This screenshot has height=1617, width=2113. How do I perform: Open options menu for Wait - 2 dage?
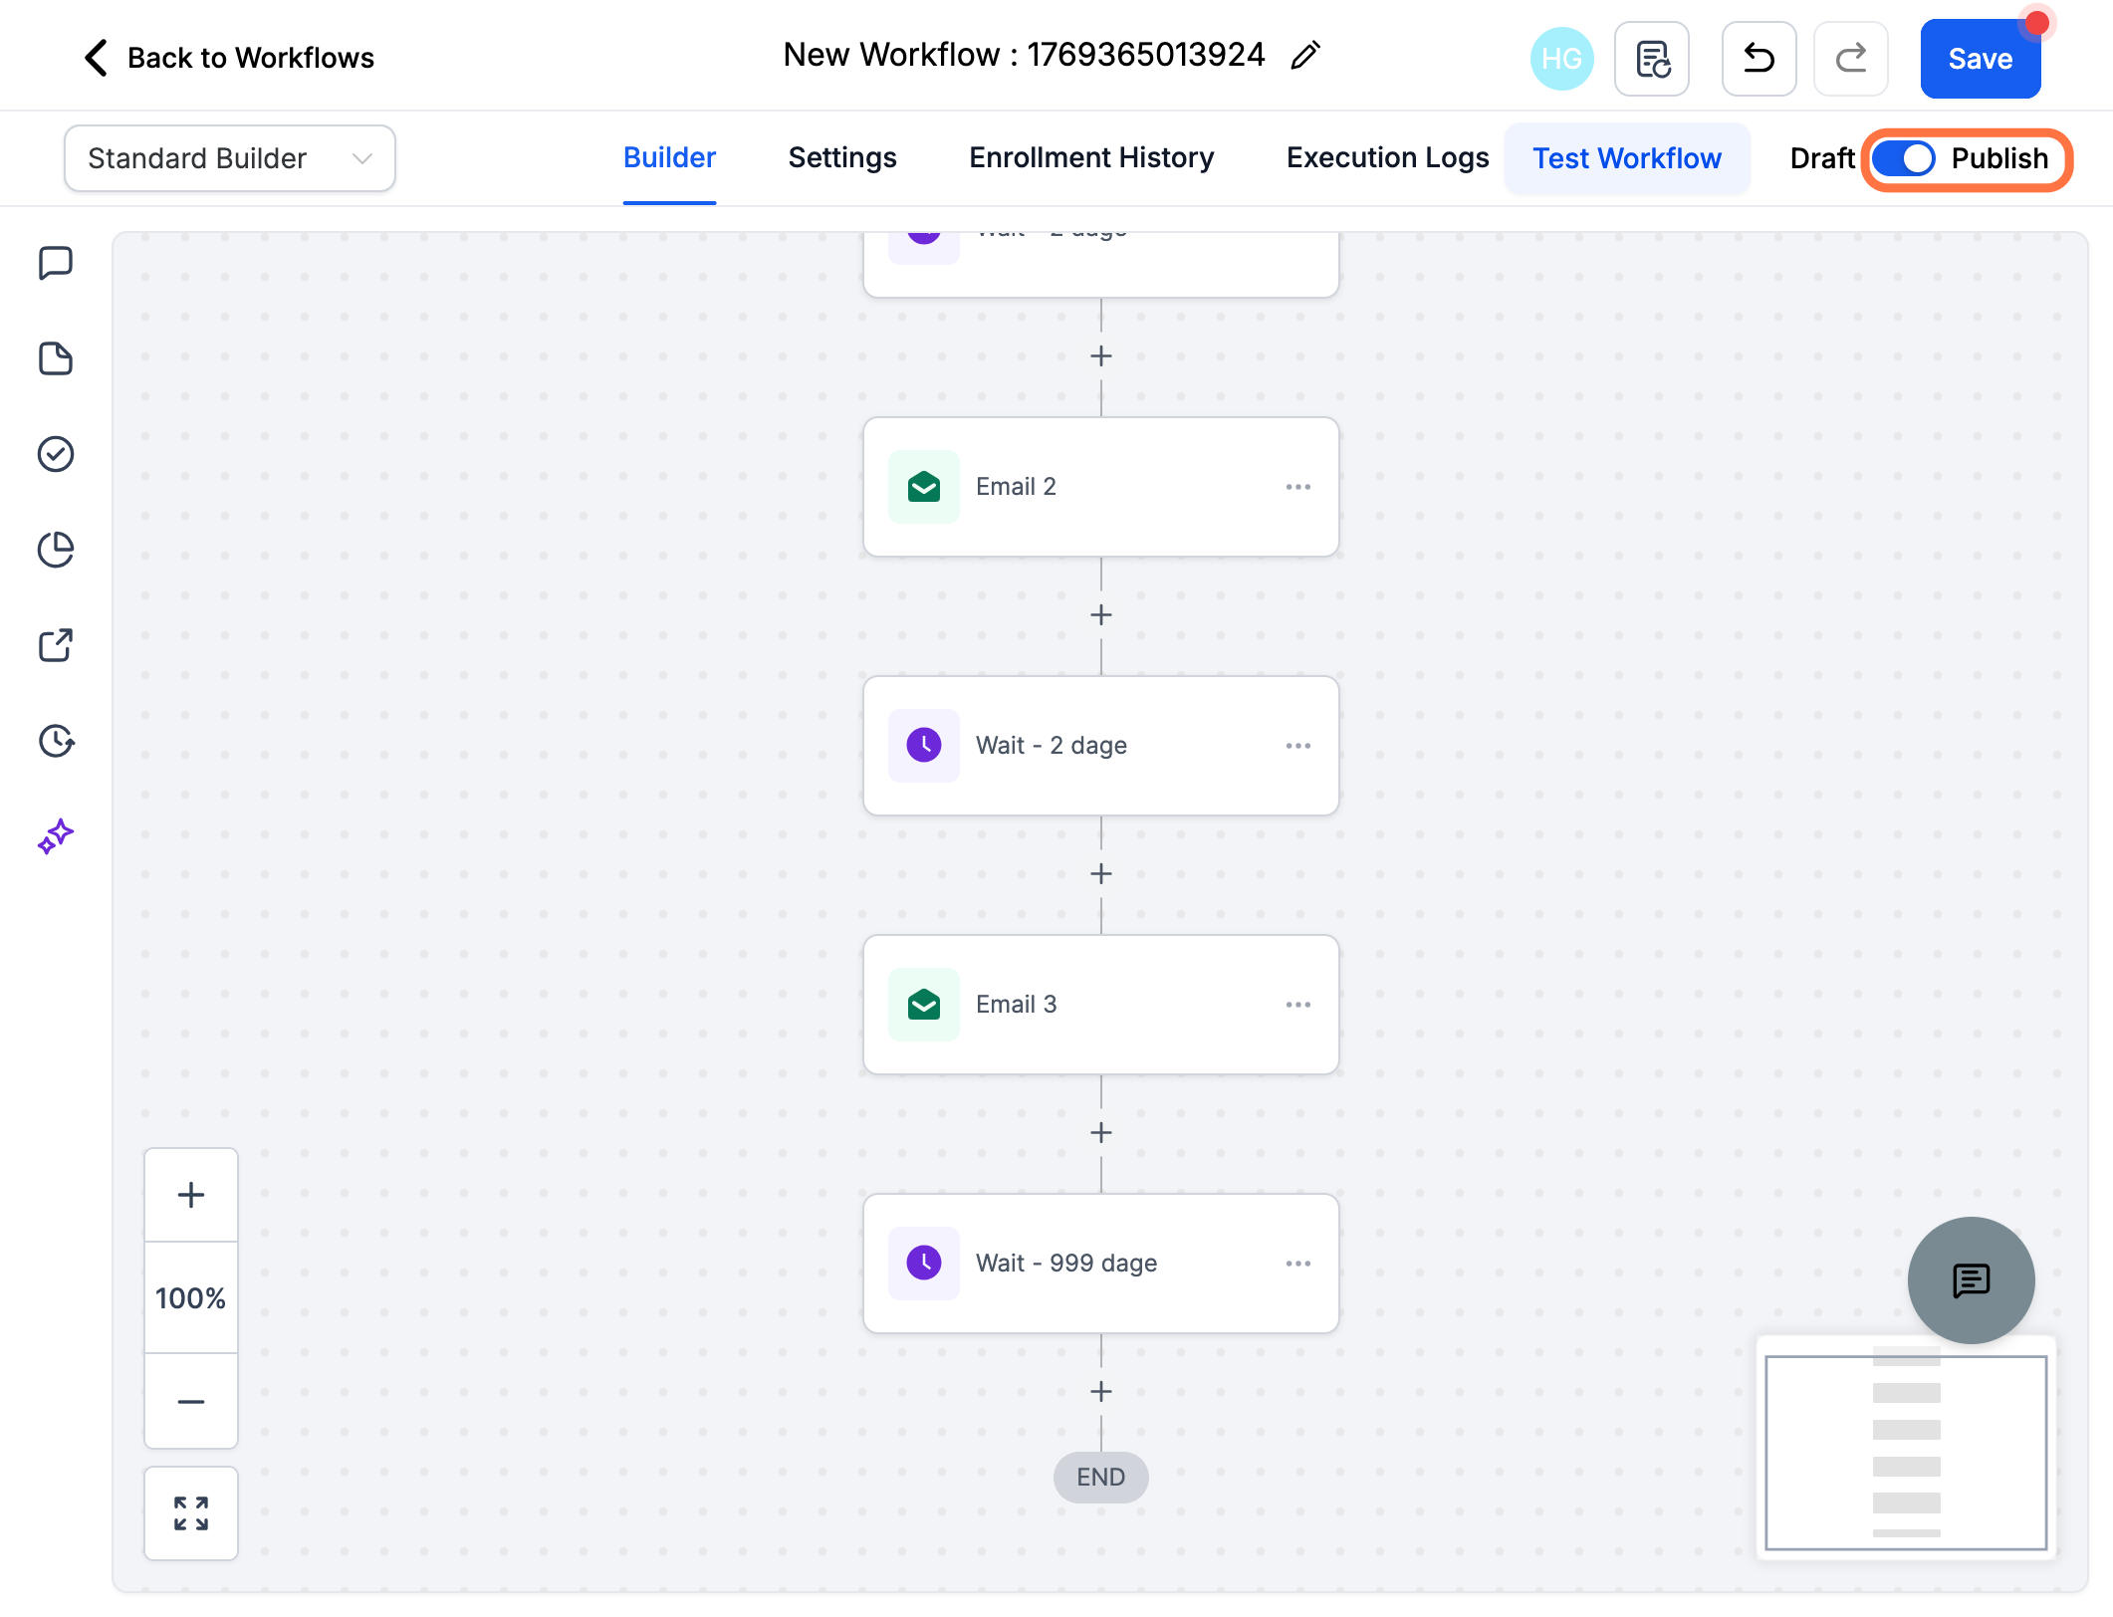pyautogui.click(x=1298, y=746)
